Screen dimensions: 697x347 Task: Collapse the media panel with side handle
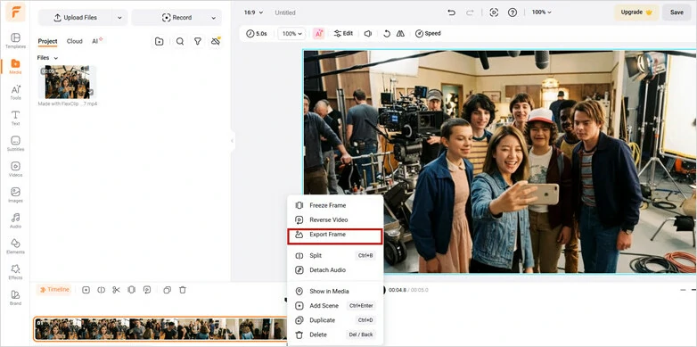(232, 141)
